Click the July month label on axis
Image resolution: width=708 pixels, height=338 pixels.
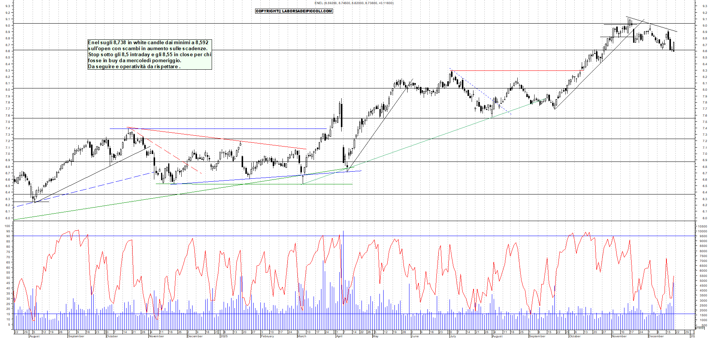[x=453, y=336]
